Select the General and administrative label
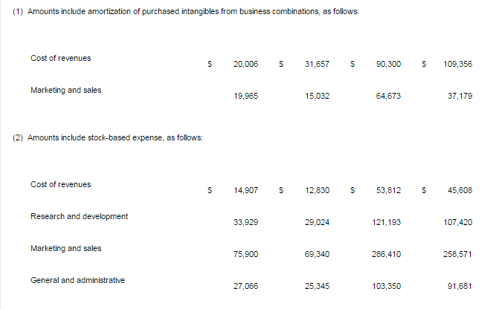 [x=77, y=280]
